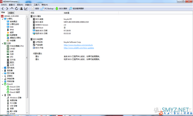Collapse the 设备 devices tree node
This screenshot has height=116, width=193.
click(x=3, y=95)
